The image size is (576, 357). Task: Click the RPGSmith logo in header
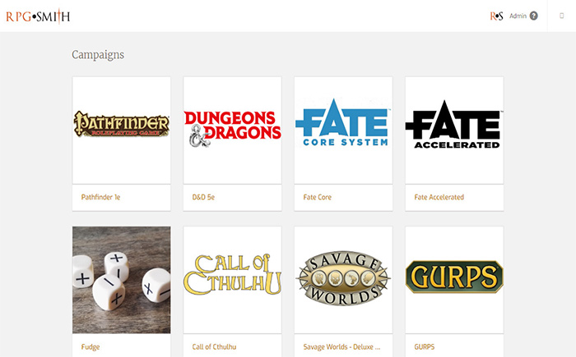point(38,16)
